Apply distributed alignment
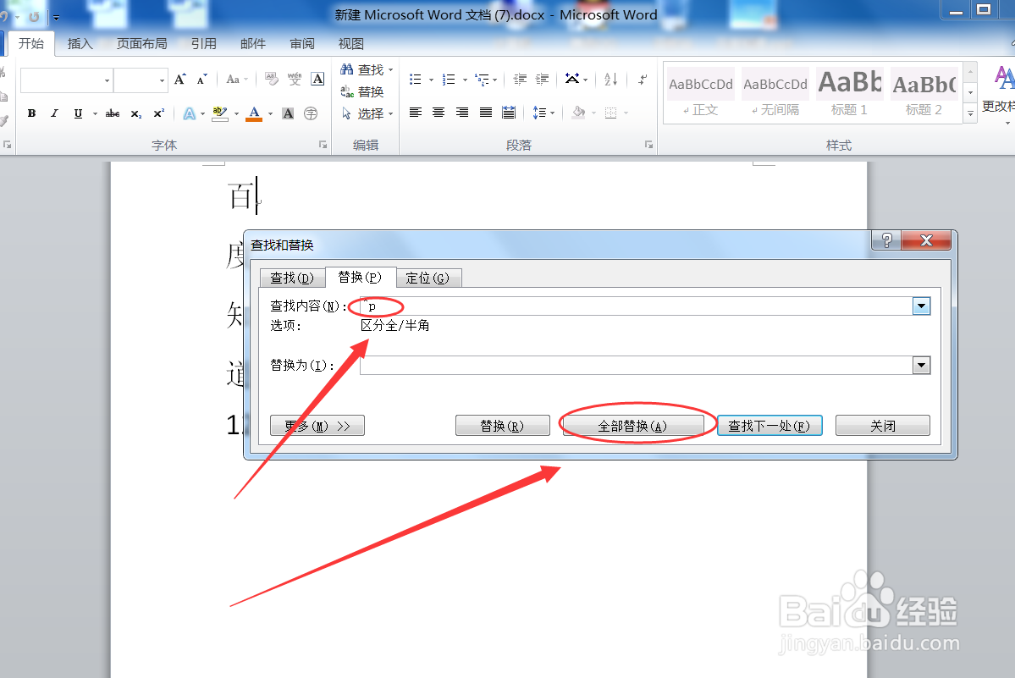 509,113
